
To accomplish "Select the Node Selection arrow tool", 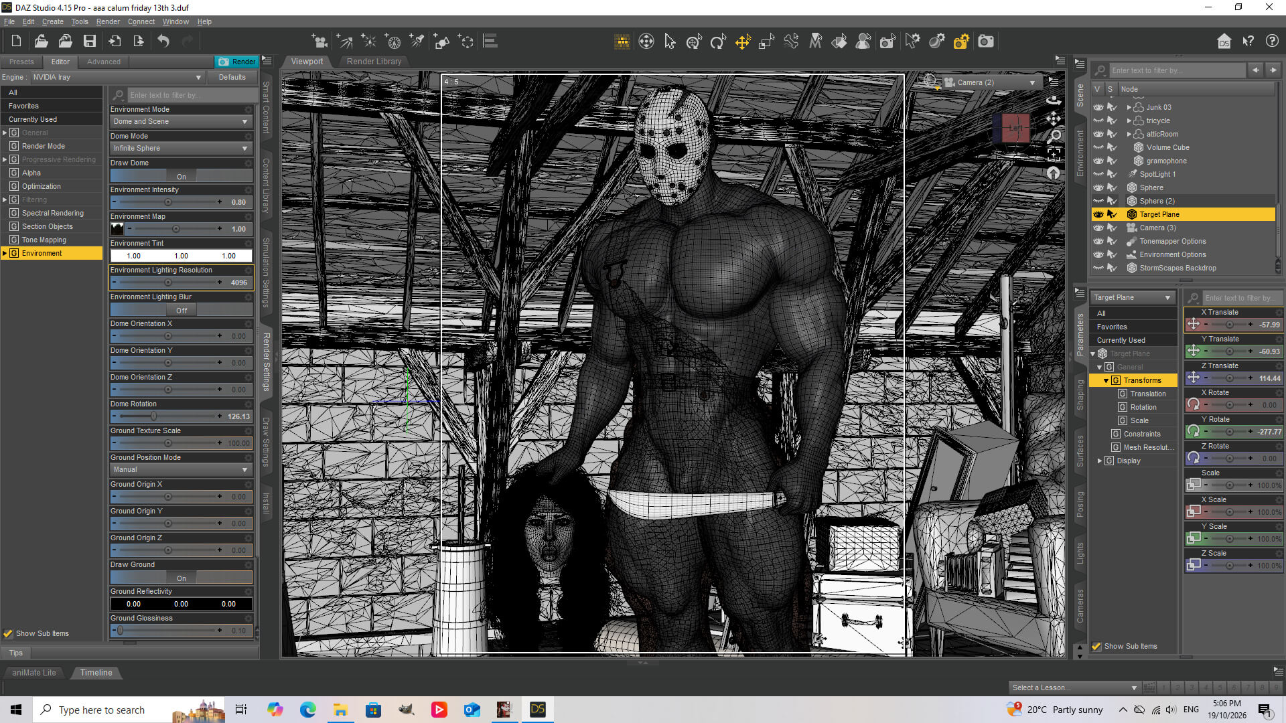I will (x=670, y=42).
